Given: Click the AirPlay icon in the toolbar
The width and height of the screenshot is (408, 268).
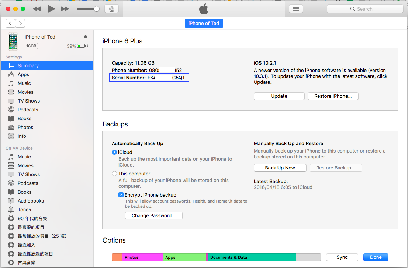Looking at the screenshot, I should coord(111,9).
